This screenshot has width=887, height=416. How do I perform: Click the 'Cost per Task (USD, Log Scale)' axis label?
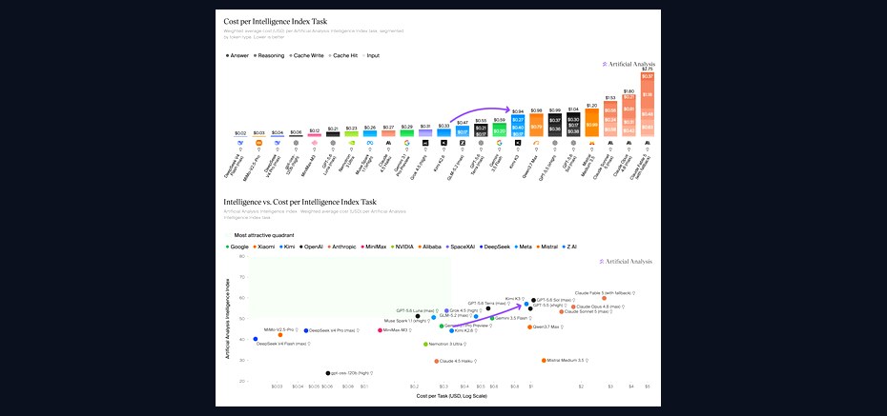click(452, 396)
